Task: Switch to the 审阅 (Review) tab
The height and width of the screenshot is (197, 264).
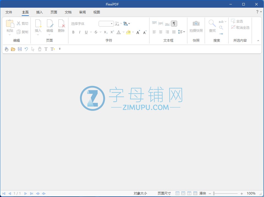Action: 82,12
